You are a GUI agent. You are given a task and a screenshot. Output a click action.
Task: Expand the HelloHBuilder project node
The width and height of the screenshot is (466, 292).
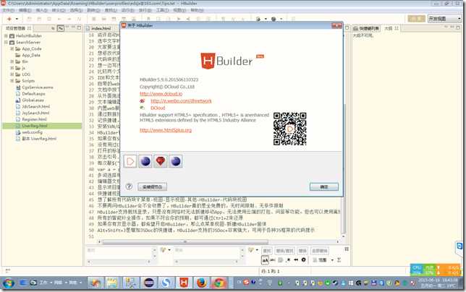[6, 36]
